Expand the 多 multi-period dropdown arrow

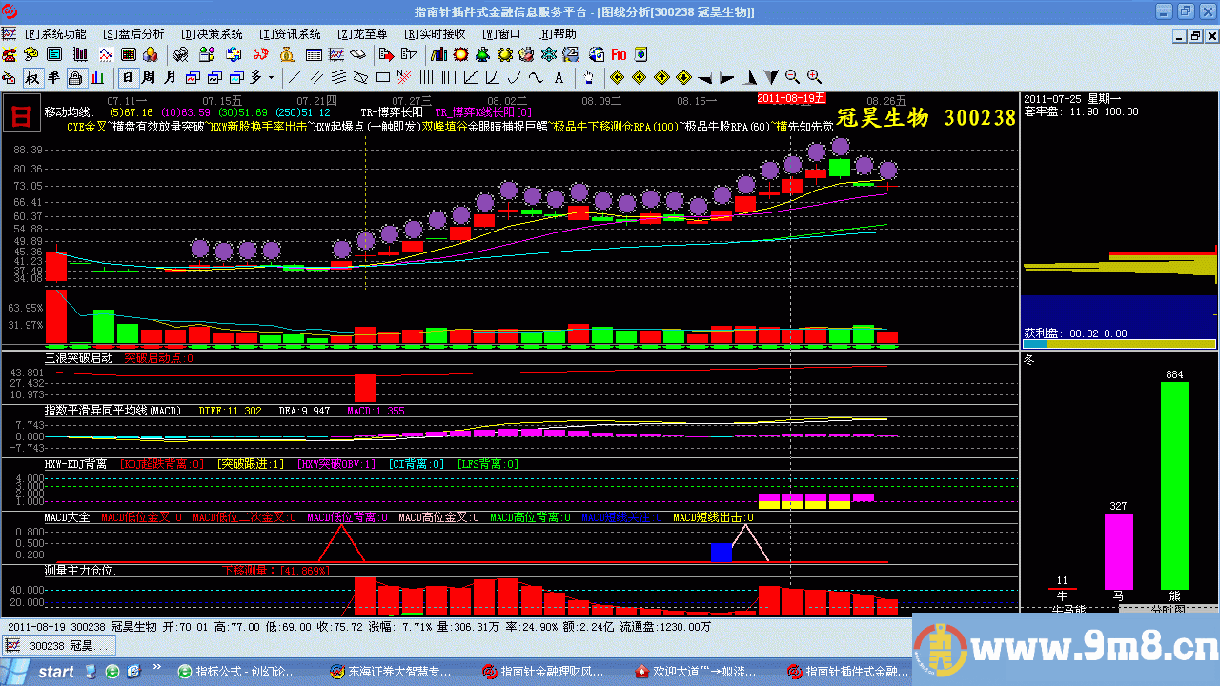pyautogui.click(x=271, y=77)
